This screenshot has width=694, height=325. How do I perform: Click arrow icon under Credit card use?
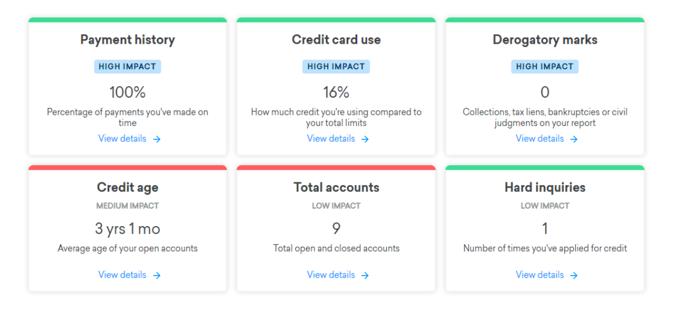pyautogui.click(x=365, y=139)
